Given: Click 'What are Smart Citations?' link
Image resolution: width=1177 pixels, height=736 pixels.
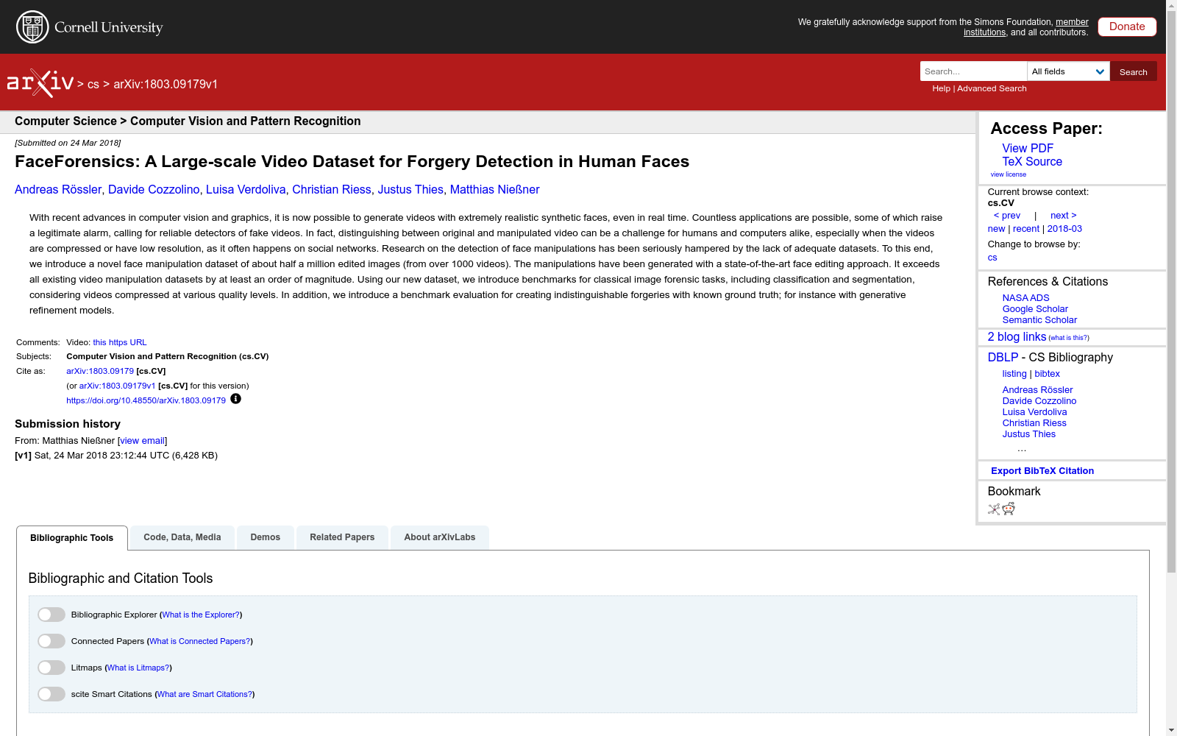Looking at the screenshot, I should pyautogui.click(x=205, y=694).
